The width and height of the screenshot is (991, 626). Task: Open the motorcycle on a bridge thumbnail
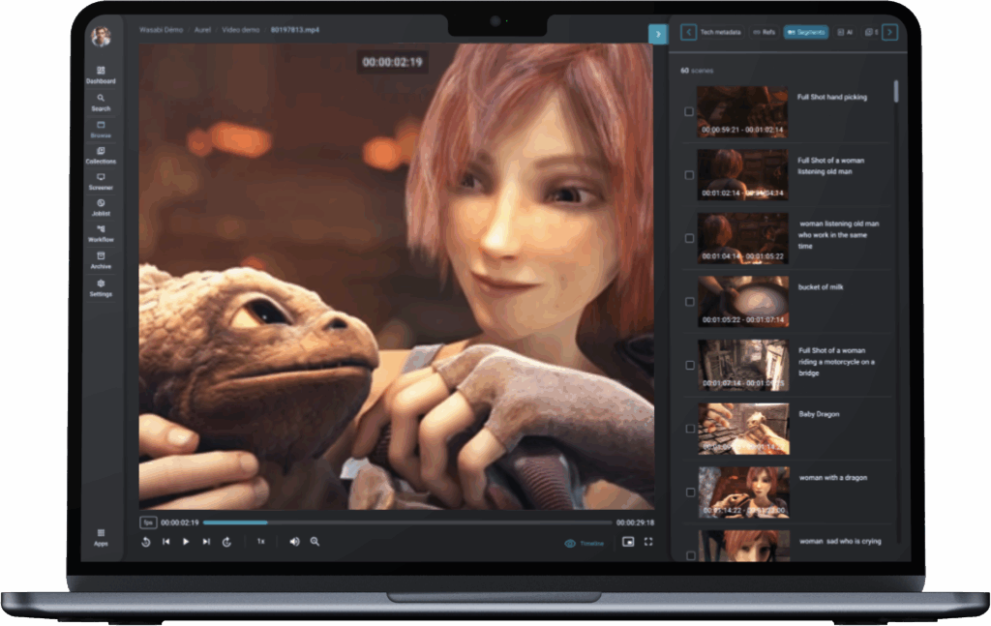(743, 365)
